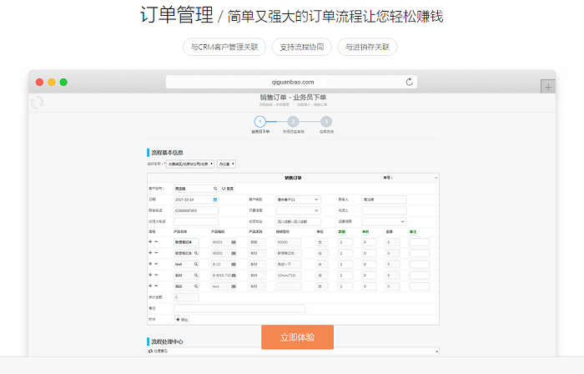Remove the 8-M10-T10 row with its minus icon

(156, 275)
